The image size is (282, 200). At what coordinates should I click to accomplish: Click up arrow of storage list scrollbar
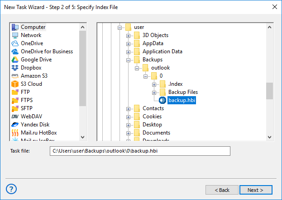point(82,27)
